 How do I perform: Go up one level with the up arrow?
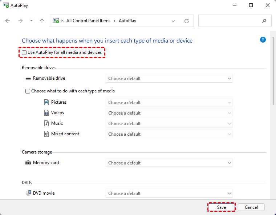42,21
